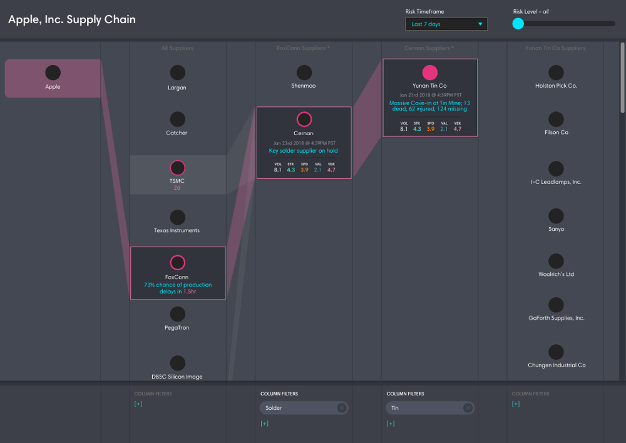The width and height of the screenshot is (626, 443).
Task: Add another filter below Solder
Action: point(264,424)
